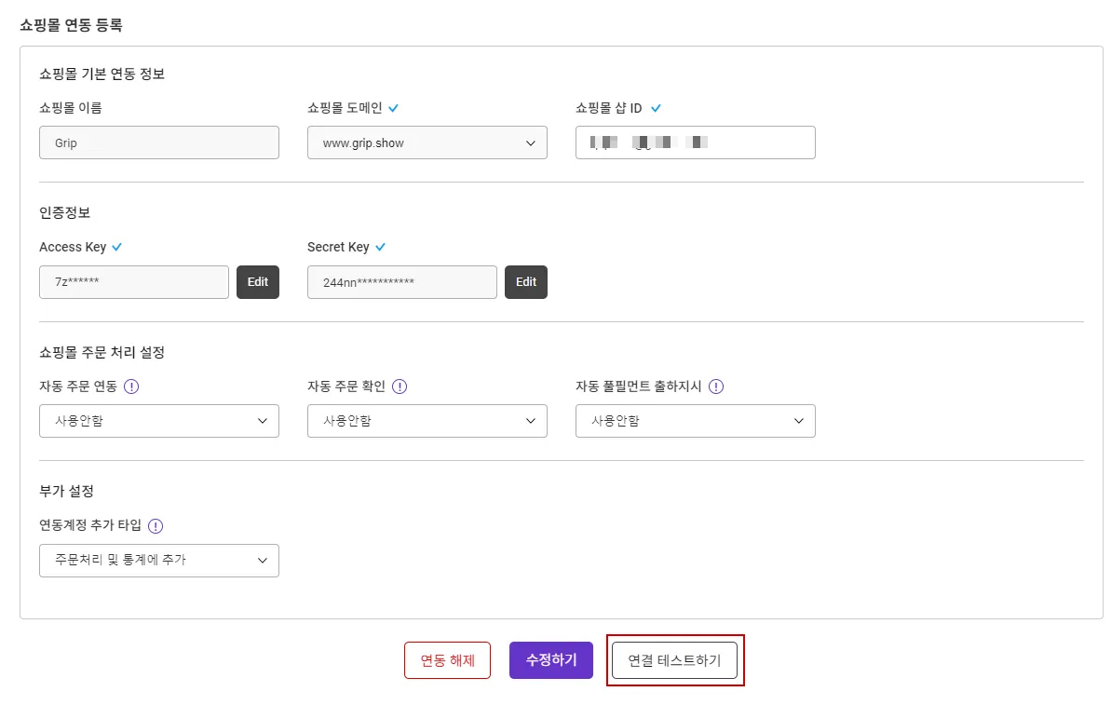Viewport: 1111px width, 705px height.
Task: Expand the 자동 주문 연동 dropdown
Action: point(158,421)
